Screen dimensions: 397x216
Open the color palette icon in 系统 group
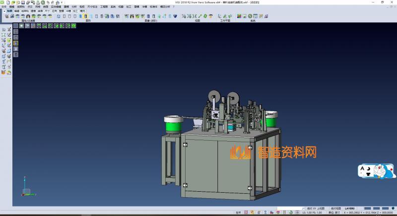pyautogui.click(x=239, y=16)
